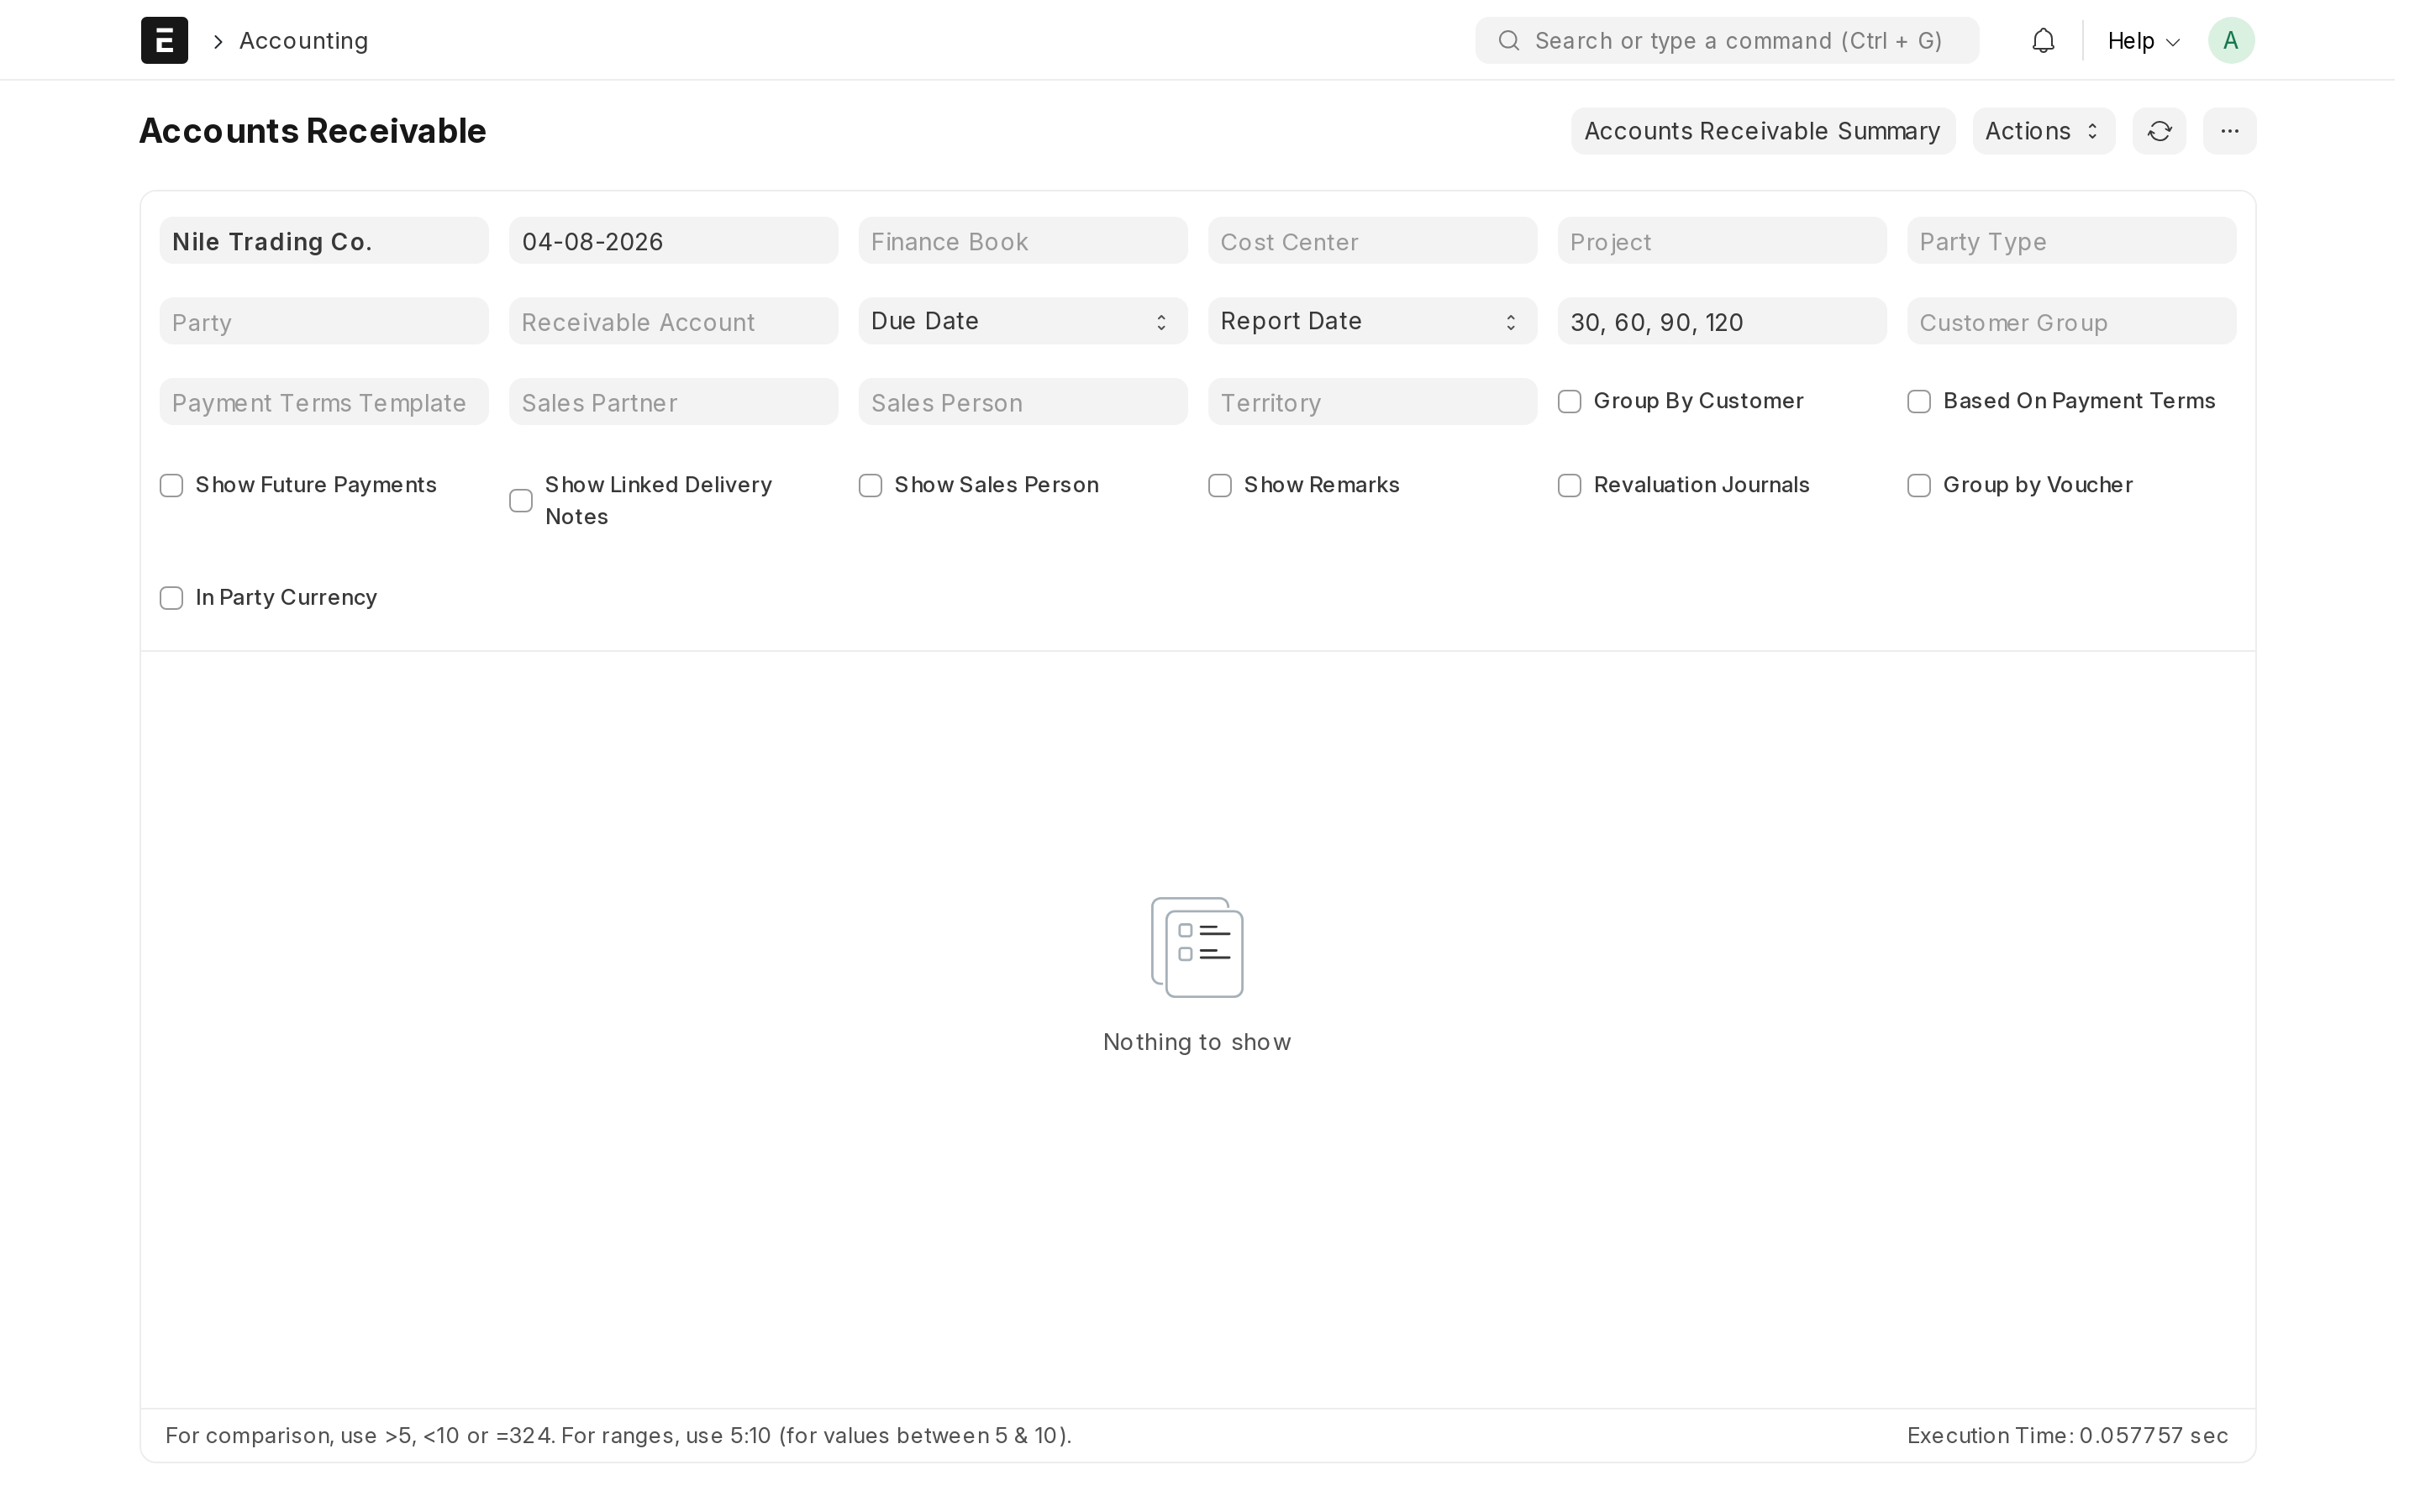Open the Due Date ageing dropdown

click(1023, 321)
